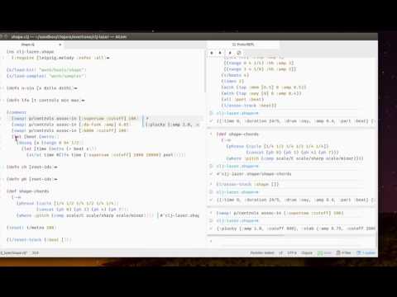The image size is (397, 297).
Task: Click the first icon in Proto REPL toolbar
Action: (x=212, y=53)
